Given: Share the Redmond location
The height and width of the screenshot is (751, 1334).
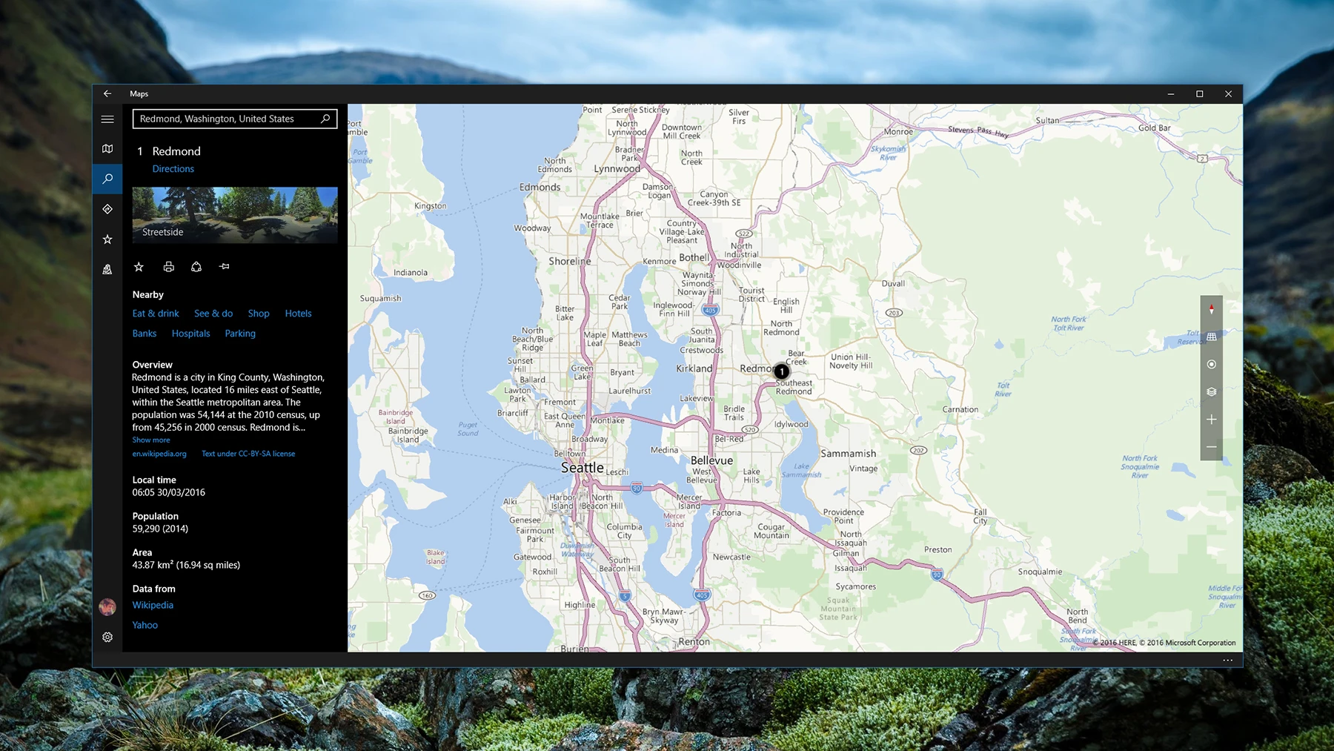Looking at the screenshot, I should click(196, 267).
